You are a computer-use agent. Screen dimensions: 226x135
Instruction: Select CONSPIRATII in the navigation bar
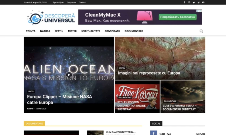point(112,31)
